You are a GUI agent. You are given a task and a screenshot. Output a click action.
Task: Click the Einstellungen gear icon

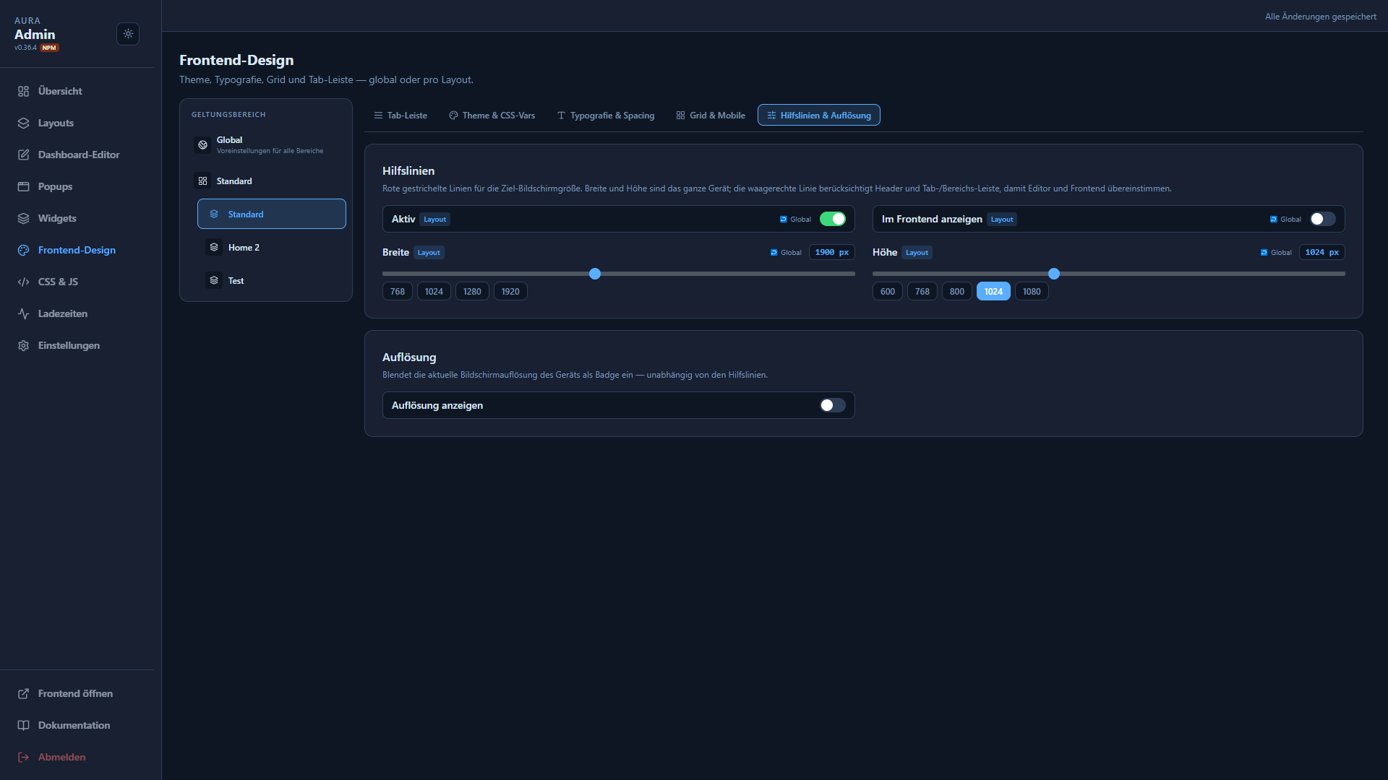click(x=23, y=345)
